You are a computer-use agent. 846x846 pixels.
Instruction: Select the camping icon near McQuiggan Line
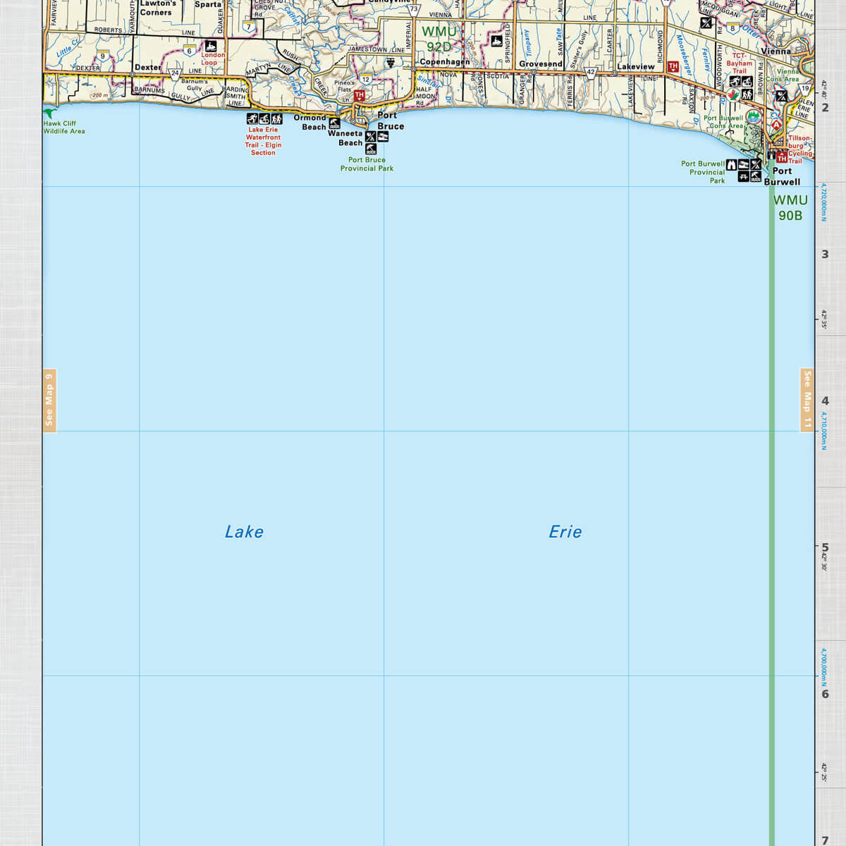point(706,23)
